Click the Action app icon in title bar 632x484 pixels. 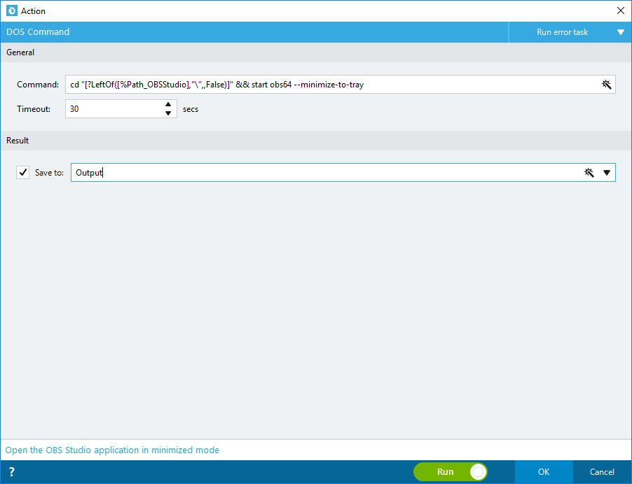click(12, 11)
